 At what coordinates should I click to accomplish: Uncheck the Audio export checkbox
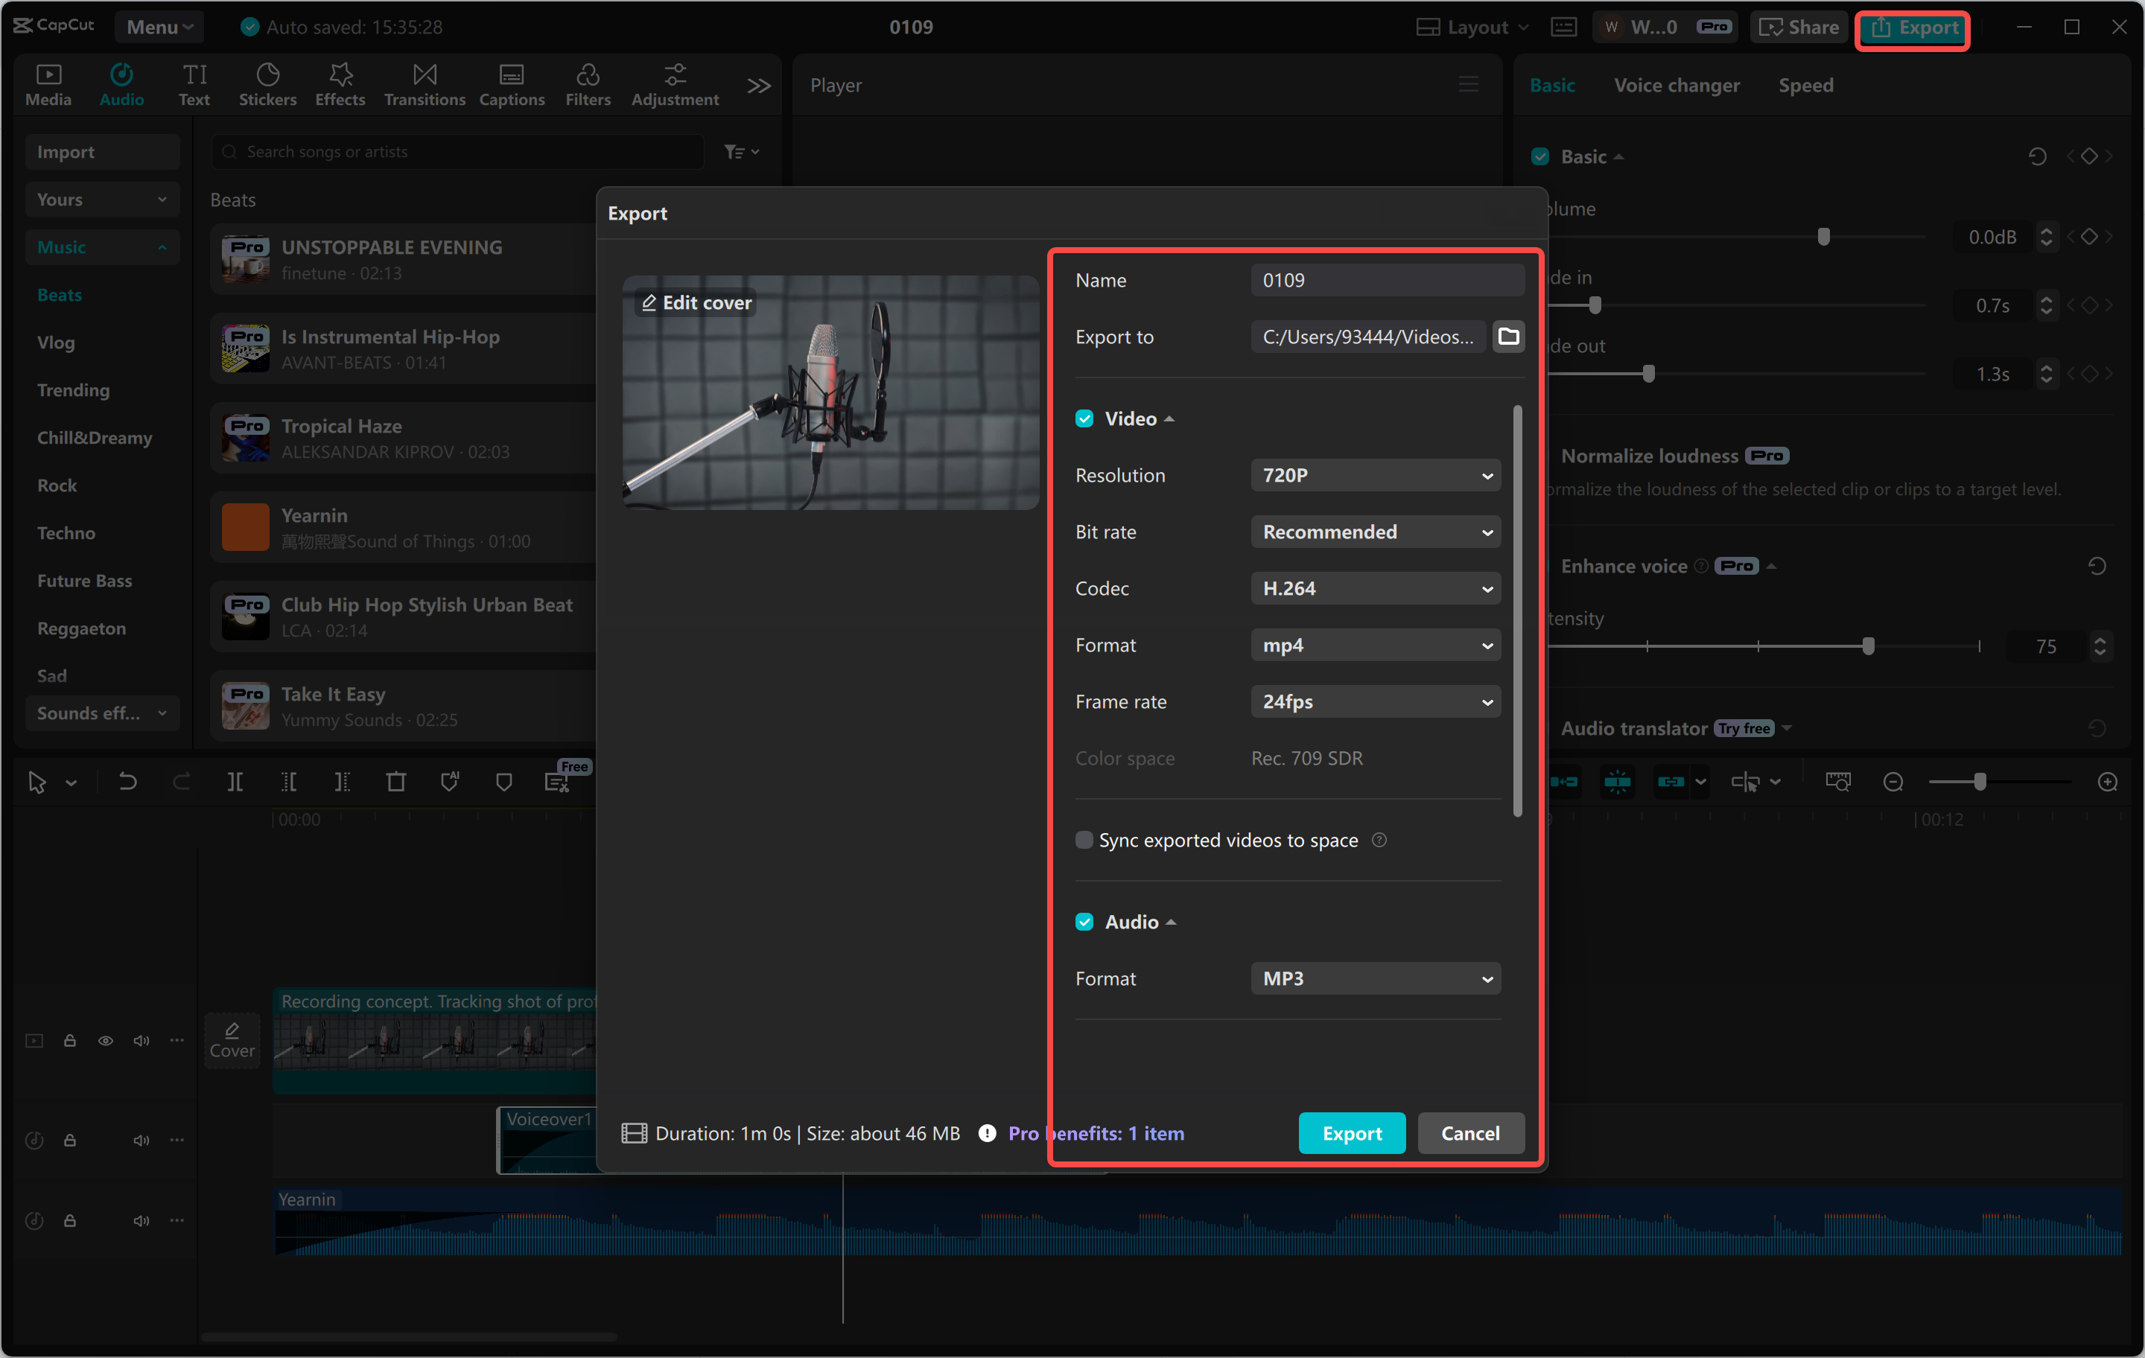pyautogui.click(x=1084, y=922)
